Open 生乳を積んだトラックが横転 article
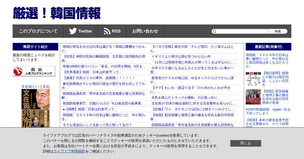 click(184, 98)
